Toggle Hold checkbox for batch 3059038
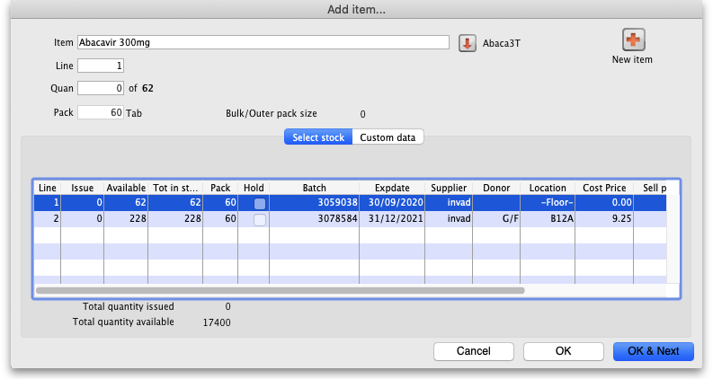This screenshot has width=713, height=379. tap(260, 204)
